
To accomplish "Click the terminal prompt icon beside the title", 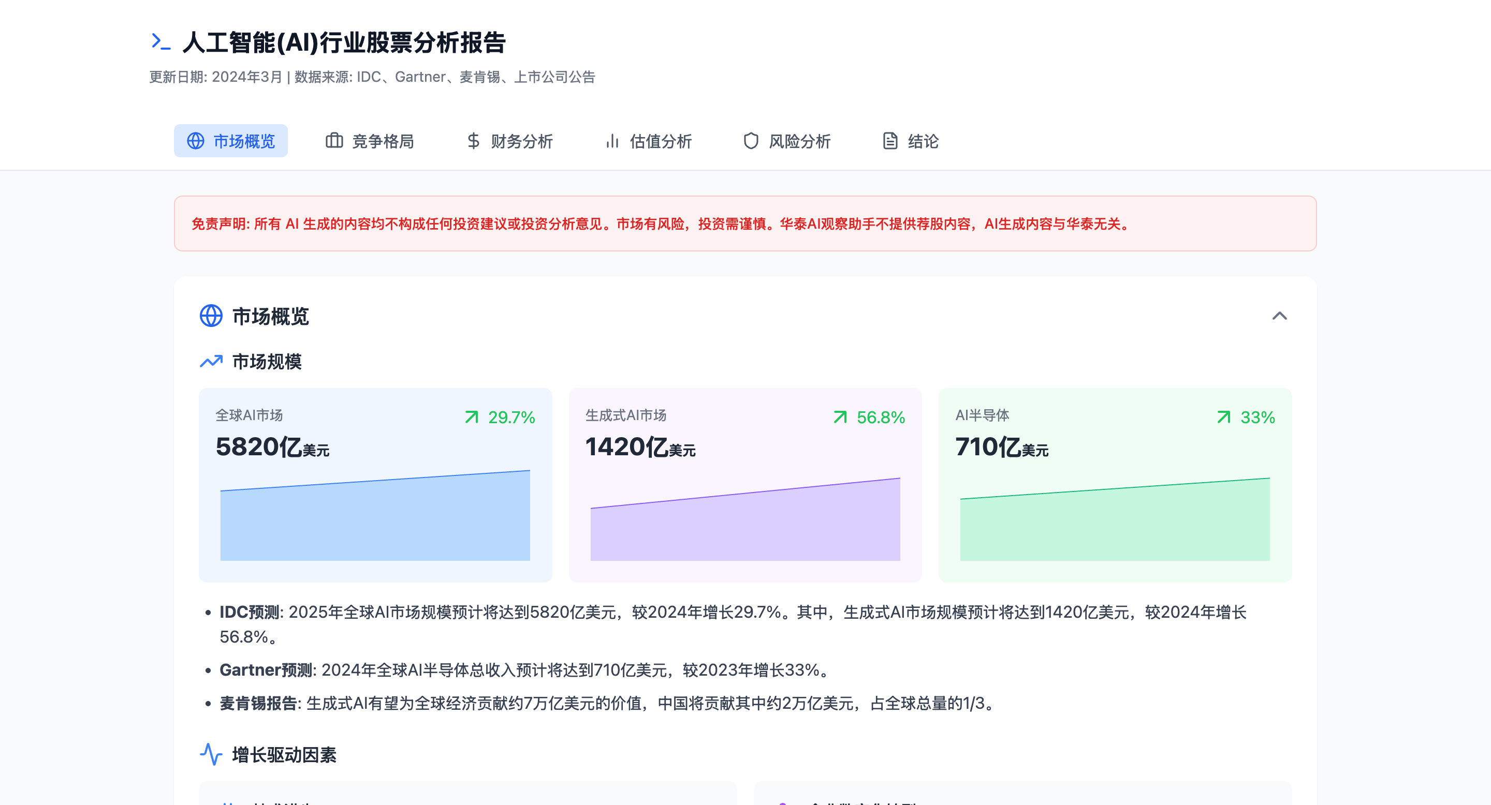I will (160, 41).
